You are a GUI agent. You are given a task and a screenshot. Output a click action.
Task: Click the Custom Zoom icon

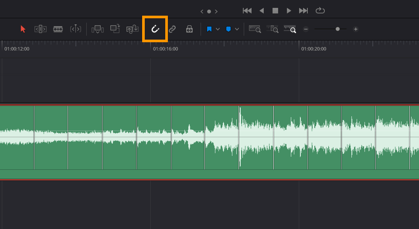point(290,29)
